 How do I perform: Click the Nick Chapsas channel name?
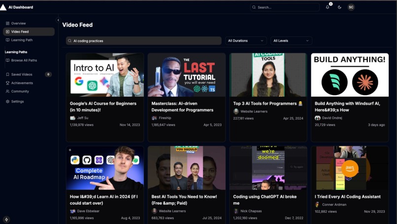click(x=251, y=211)
